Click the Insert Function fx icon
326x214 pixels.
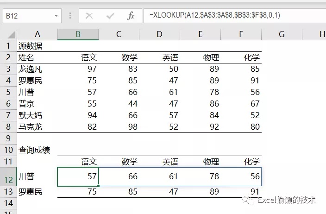click(131, 16)
